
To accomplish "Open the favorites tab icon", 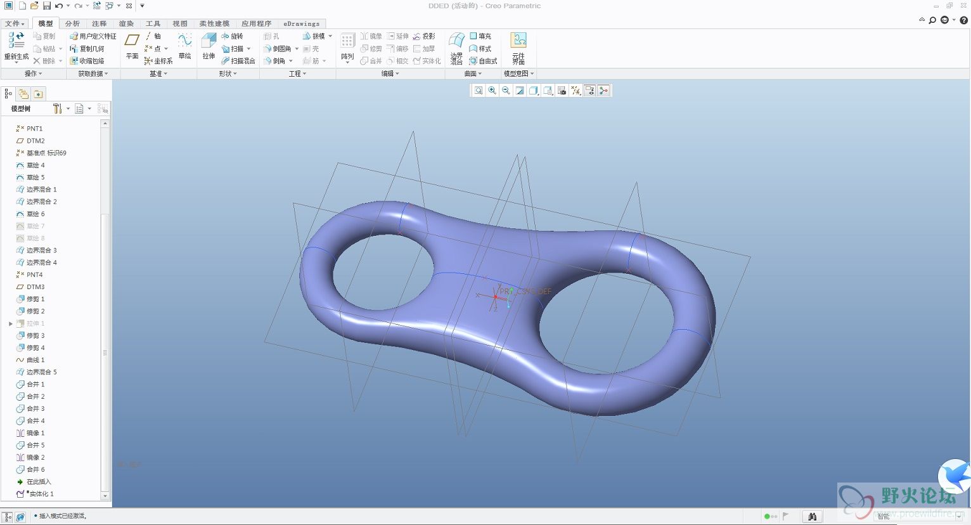I will (x=38, y=94).
